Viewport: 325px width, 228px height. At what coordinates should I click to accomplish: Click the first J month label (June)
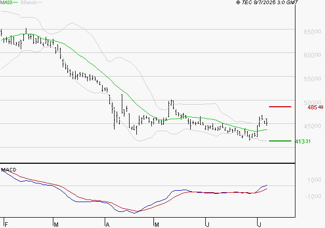pos(207,224)
